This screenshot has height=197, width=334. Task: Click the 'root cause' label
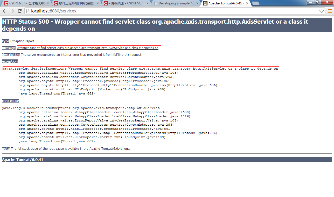10,101
